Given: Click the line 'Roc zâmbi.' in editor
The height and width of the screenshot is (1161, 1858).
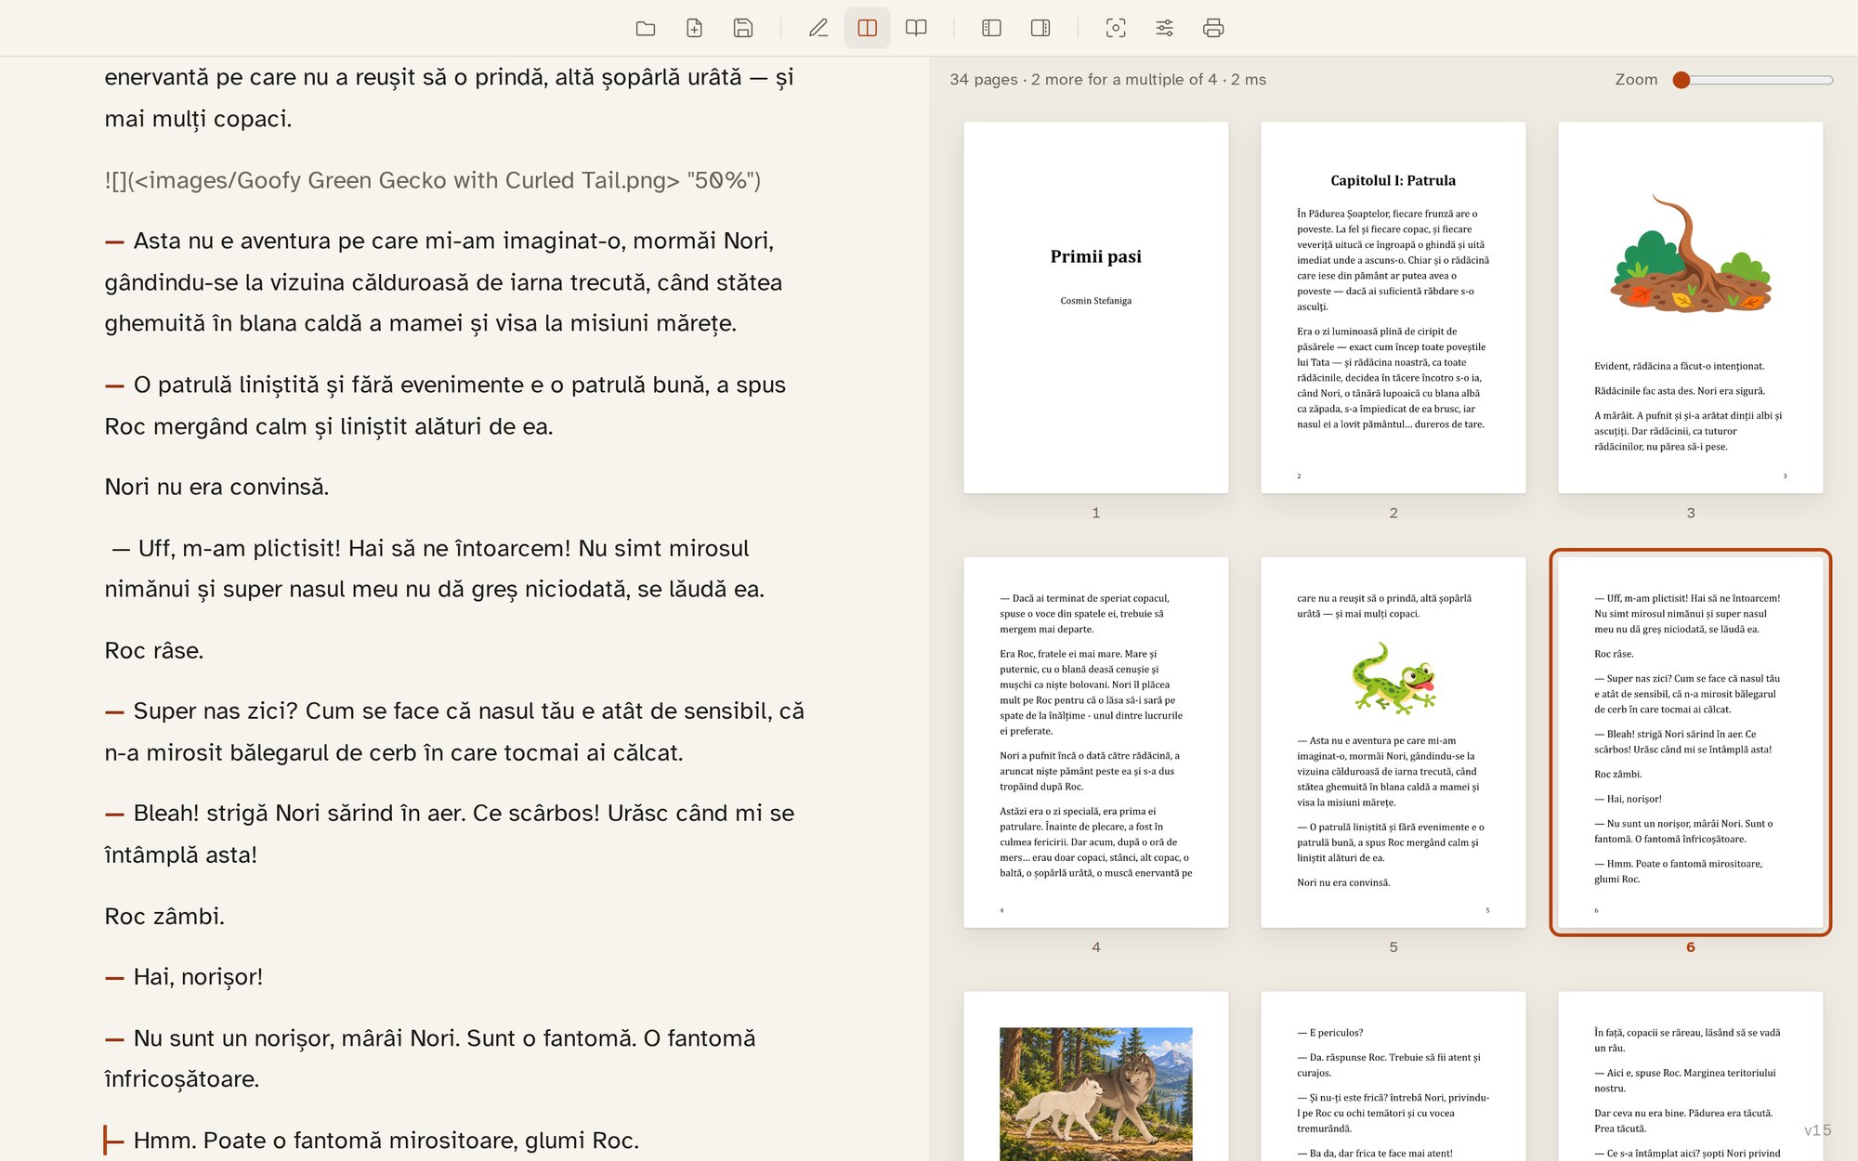Looking at the screenshot, I should 164,916.
